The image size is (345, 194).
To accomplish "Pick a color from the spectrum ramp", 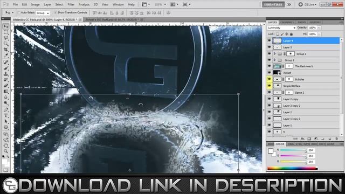I will click(292, 169).
